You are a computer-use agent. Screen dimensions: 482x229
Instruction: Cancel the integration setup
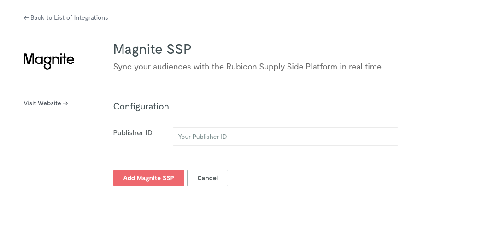pyautogui.click(x=207, y=178)
